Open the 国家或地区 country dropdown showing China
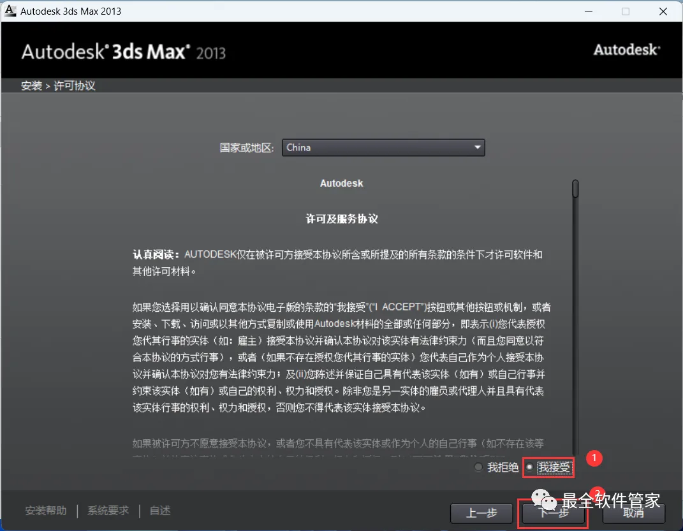 click(x=383, y=147)
